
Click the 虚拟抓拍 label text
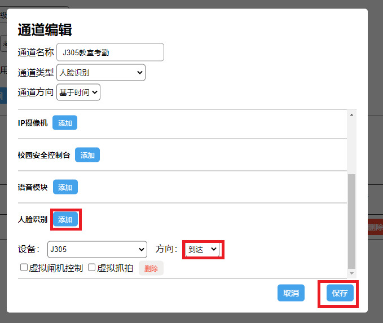click(x=115, y=268)
